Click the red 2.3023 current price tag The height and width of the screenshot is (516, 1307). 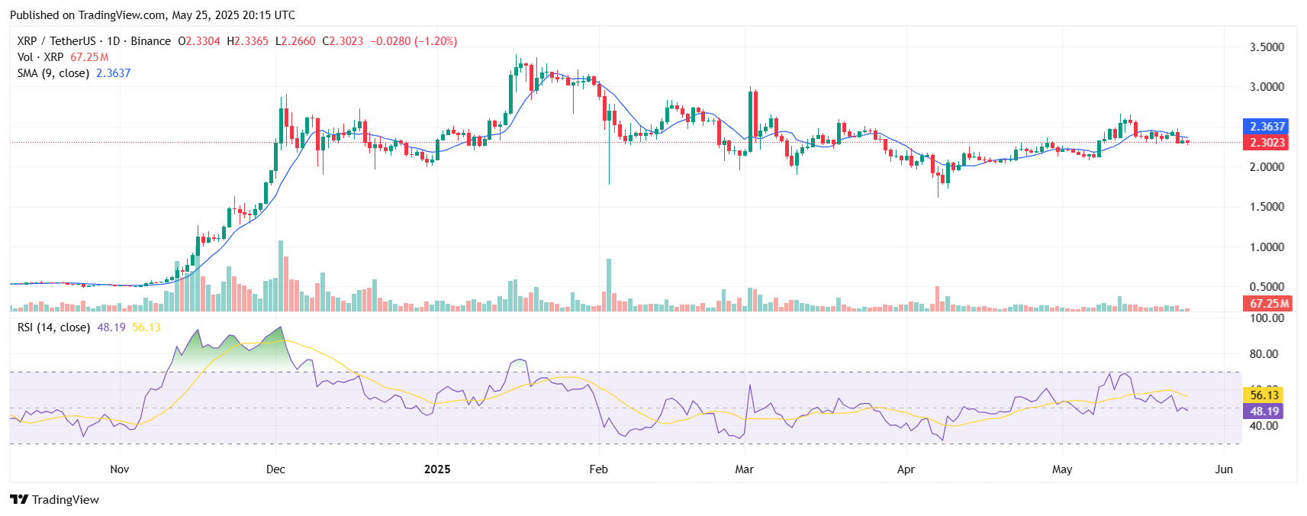click(1267, 143)
